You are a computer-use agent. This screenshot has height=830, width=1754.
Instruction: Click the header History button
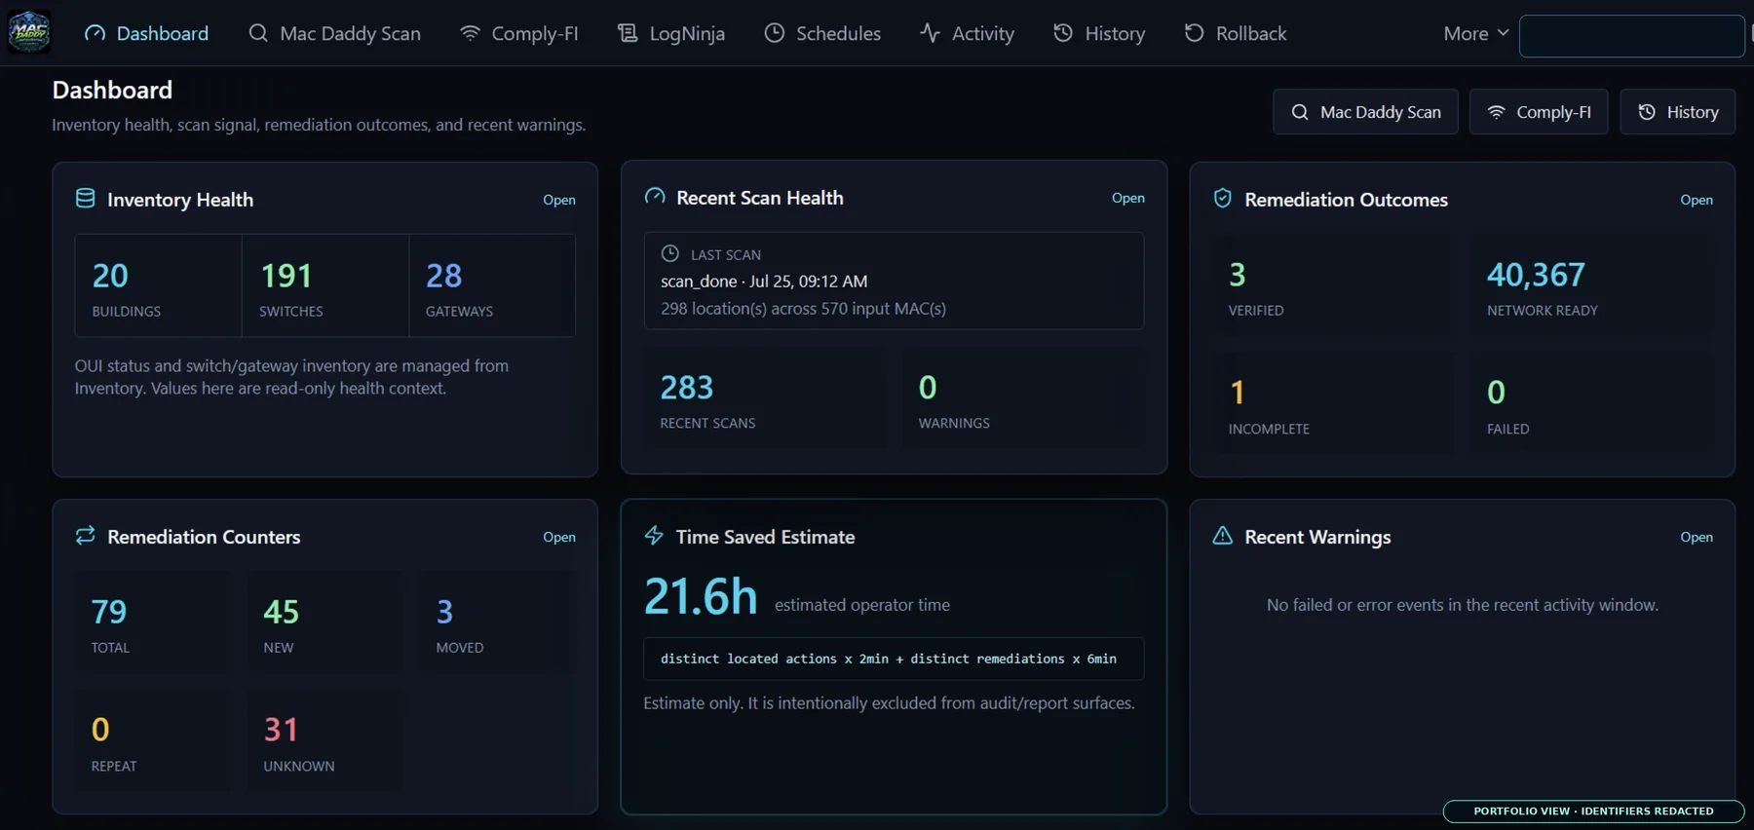1678,112
